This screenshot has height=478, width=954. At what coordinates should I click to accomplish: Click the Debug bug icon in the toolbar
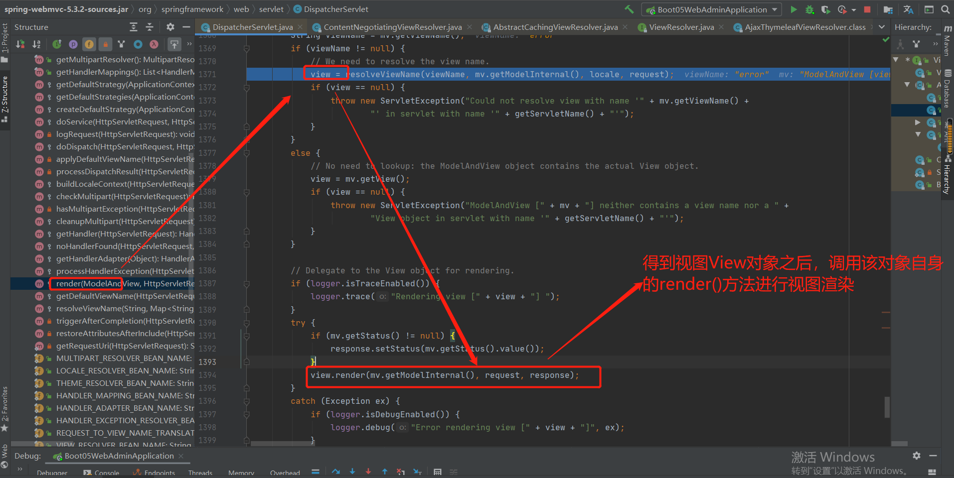click(809, 9)
